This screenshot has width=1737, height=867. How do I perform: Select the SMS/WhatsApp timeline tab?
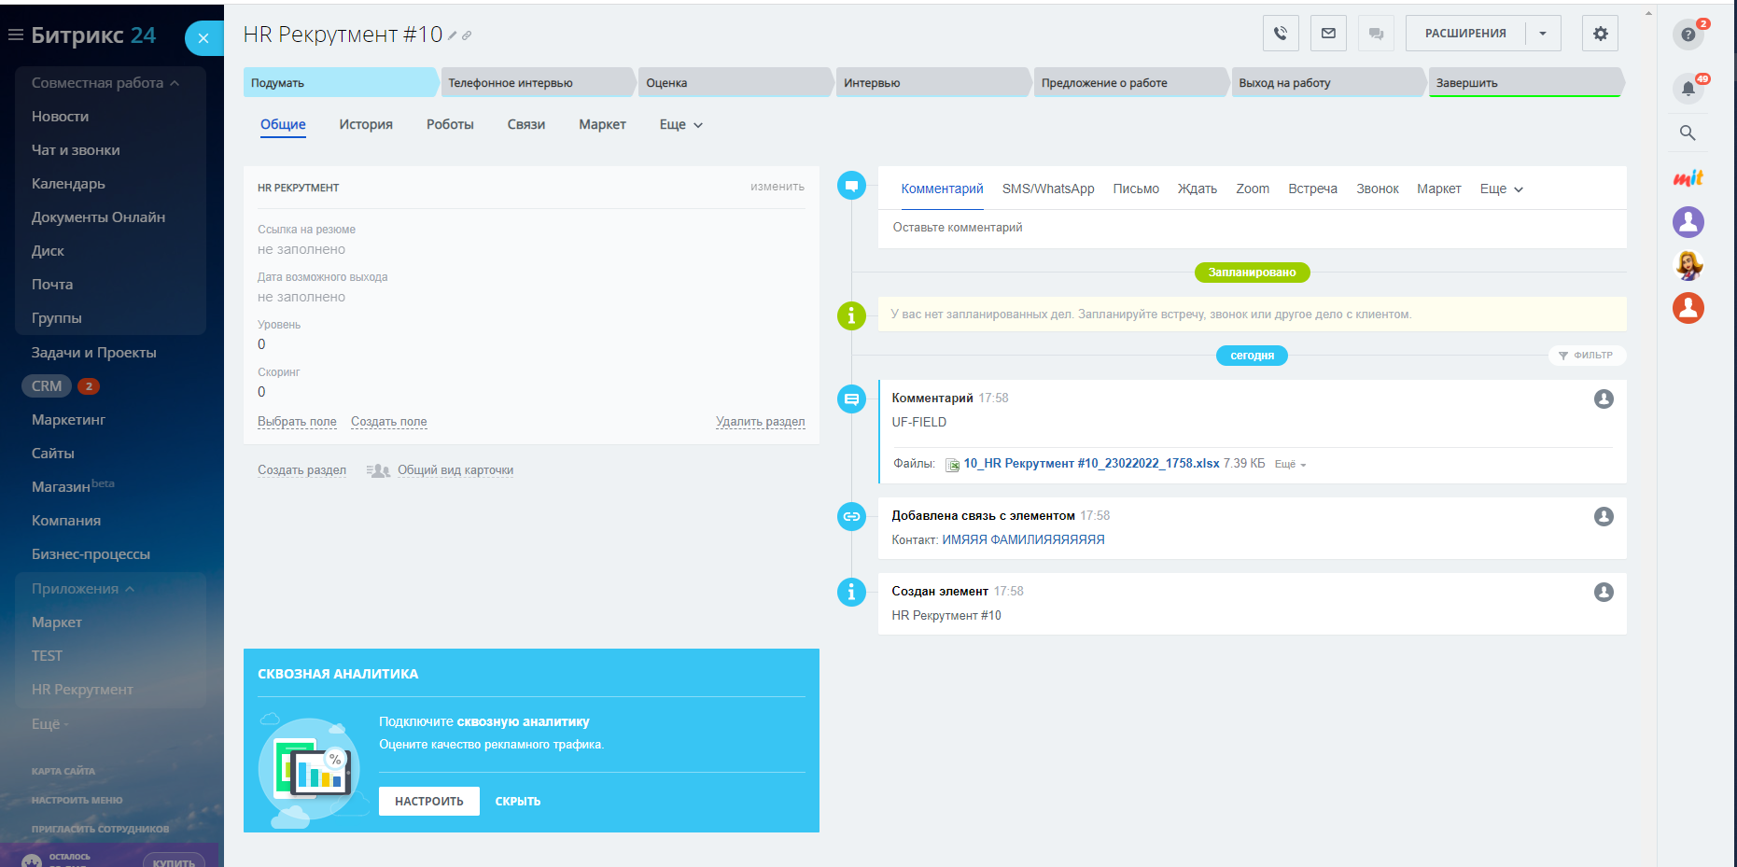click(x=1047, y=189)
